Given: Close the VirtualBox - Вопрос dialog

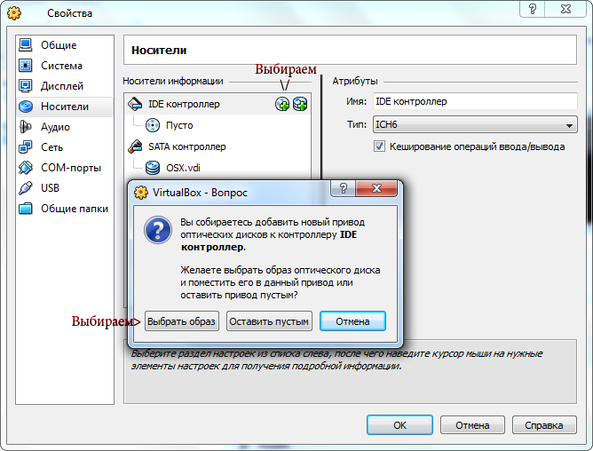Looking at the screenshot, I should coord(376,188).
